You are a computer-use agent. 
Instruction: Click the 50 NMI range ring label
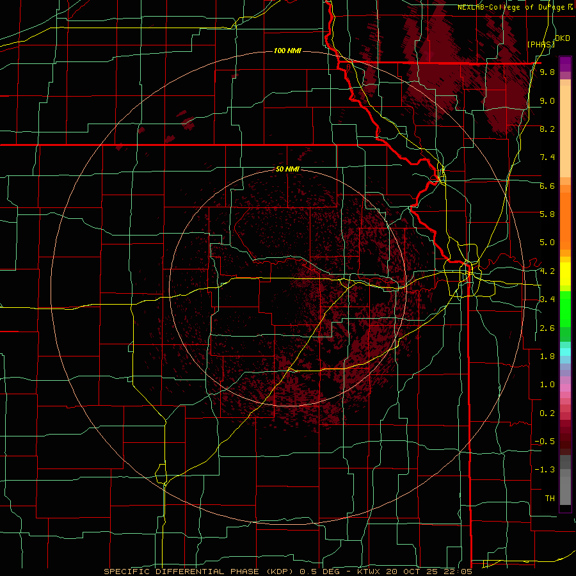pos(287,169)
